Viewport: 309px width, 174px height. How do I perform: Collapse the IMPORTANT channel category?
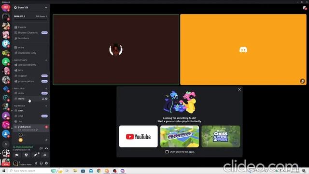click(x=20, y=60)
